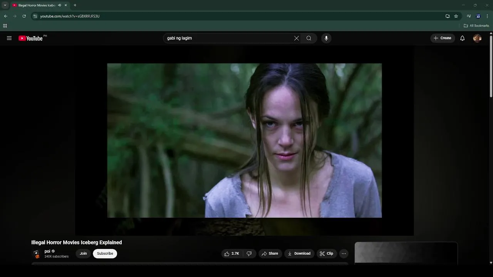Start voice search with microphone

326,38
